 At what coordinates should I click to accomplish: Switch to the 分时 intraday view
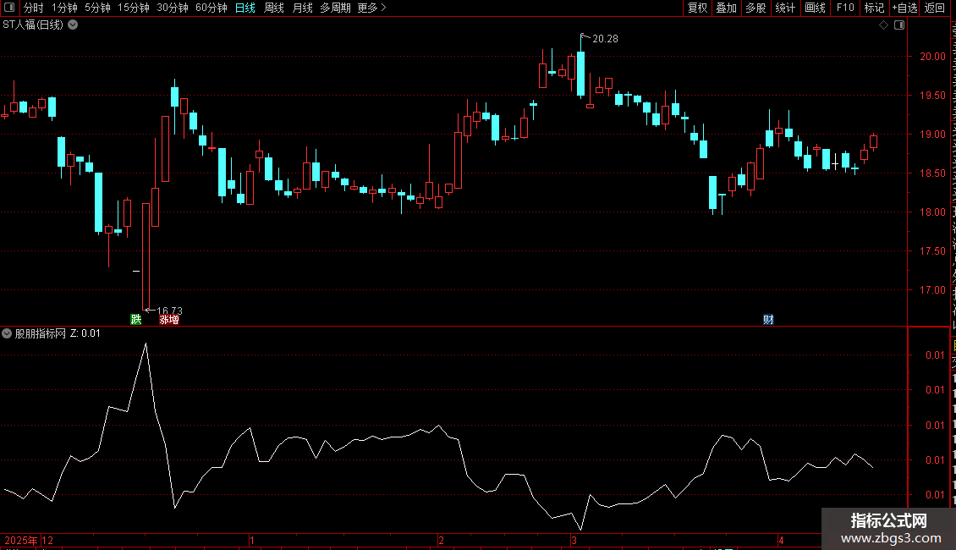(34, 8)
